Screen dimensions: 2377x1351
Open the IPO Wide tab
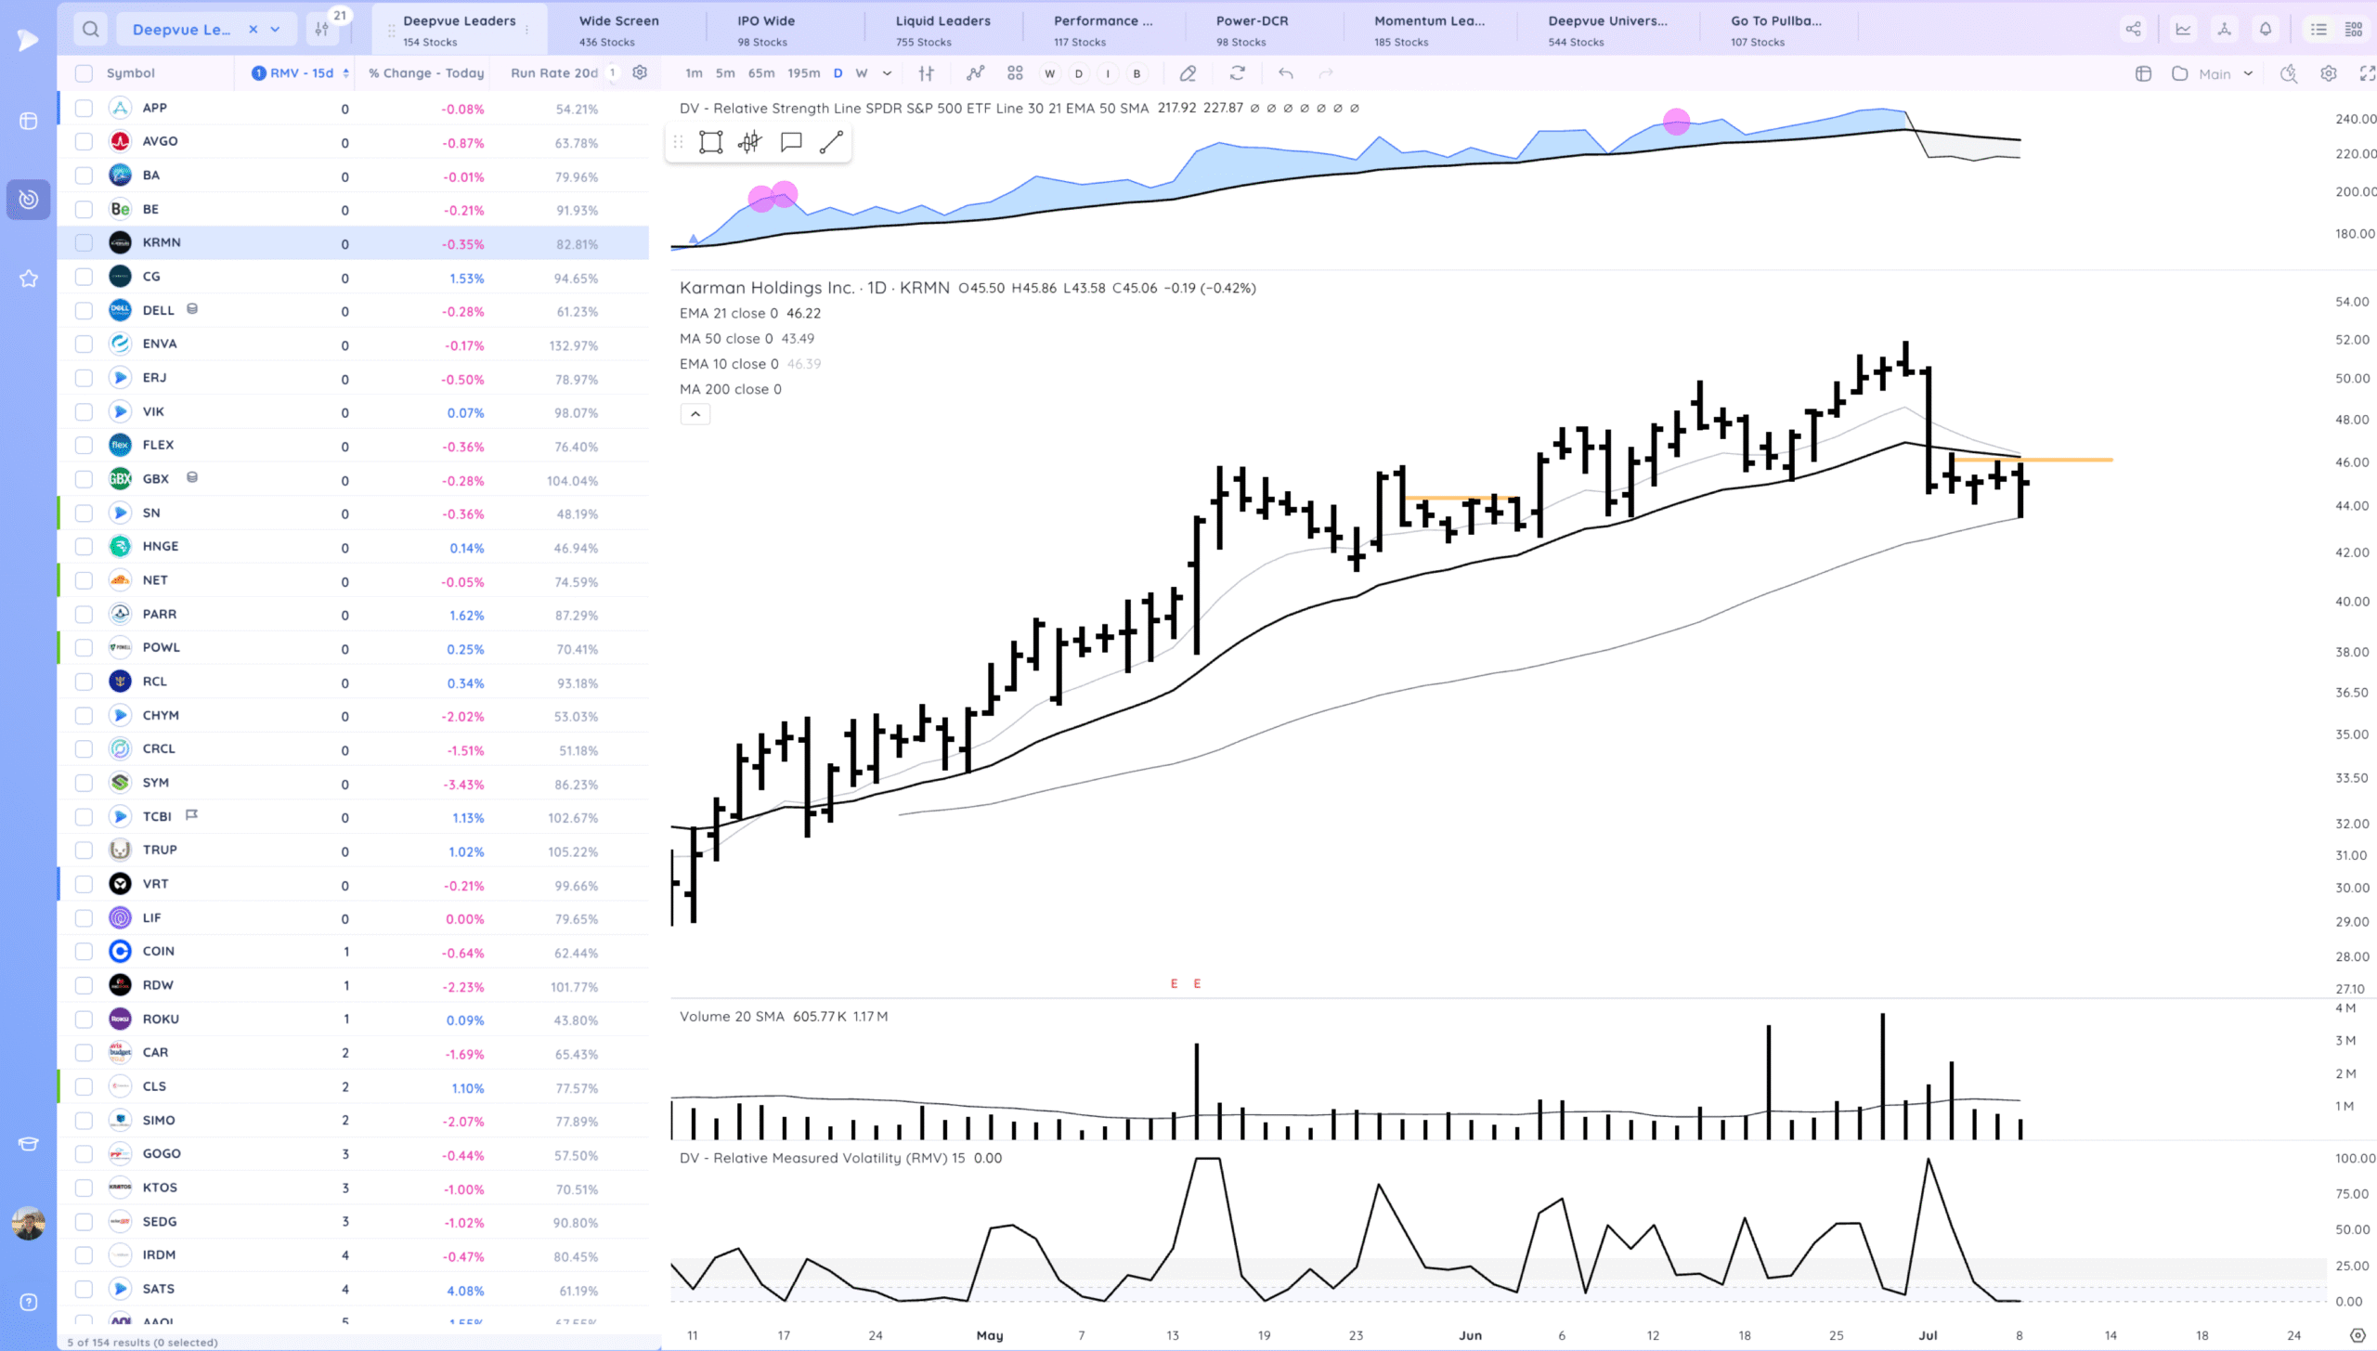click(765, 29)
